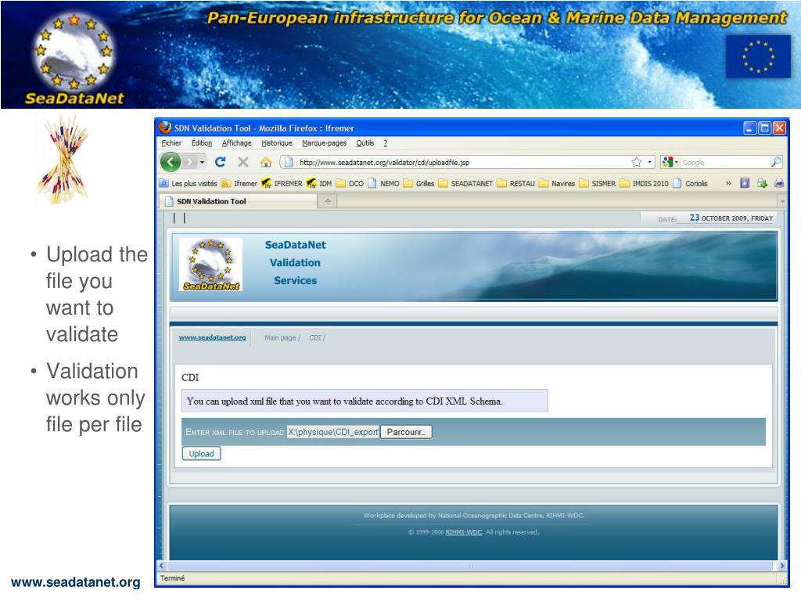
Task: Click the Terminé status bar text
Action: click(x=173, y=578)
